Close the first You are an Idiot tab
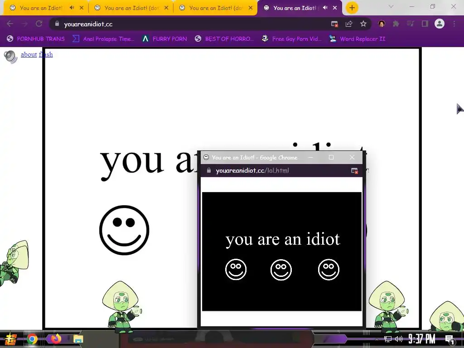Viewport: 464px width, 348px height. point(82,8)
